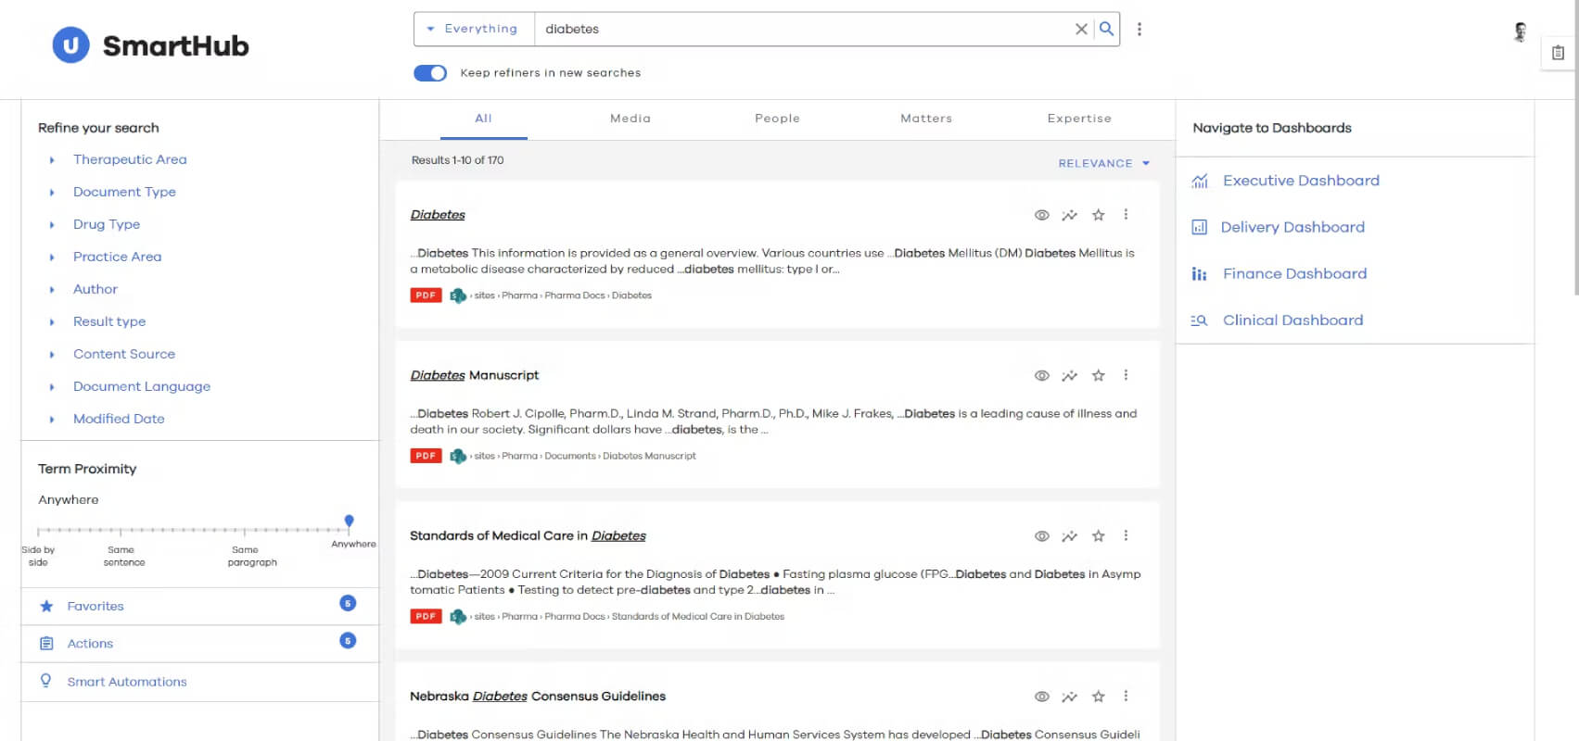Click the search magnifier icon
This screenshot has height=741, width=1579.
tap(1106, 29)
